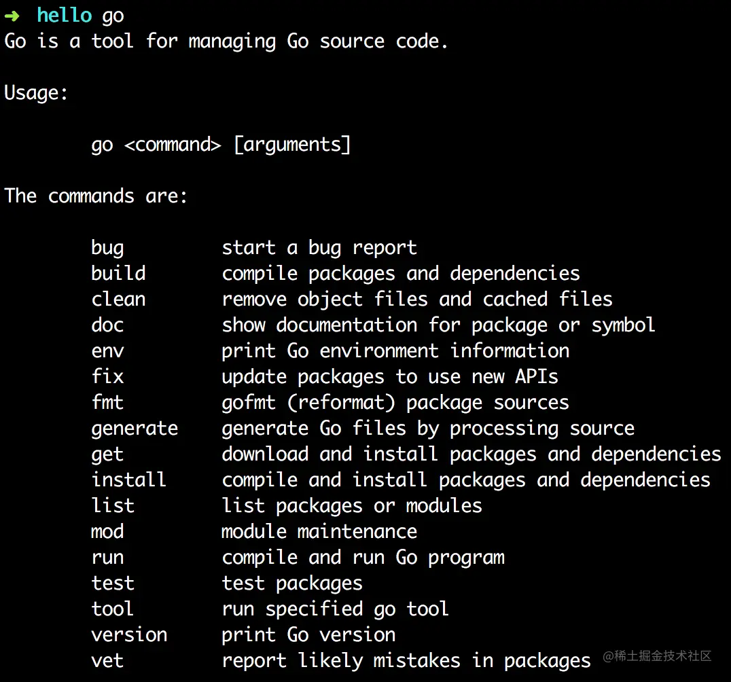Click the "vet" command entry
The height and width of the screenshot is (682, 731).
107,660
